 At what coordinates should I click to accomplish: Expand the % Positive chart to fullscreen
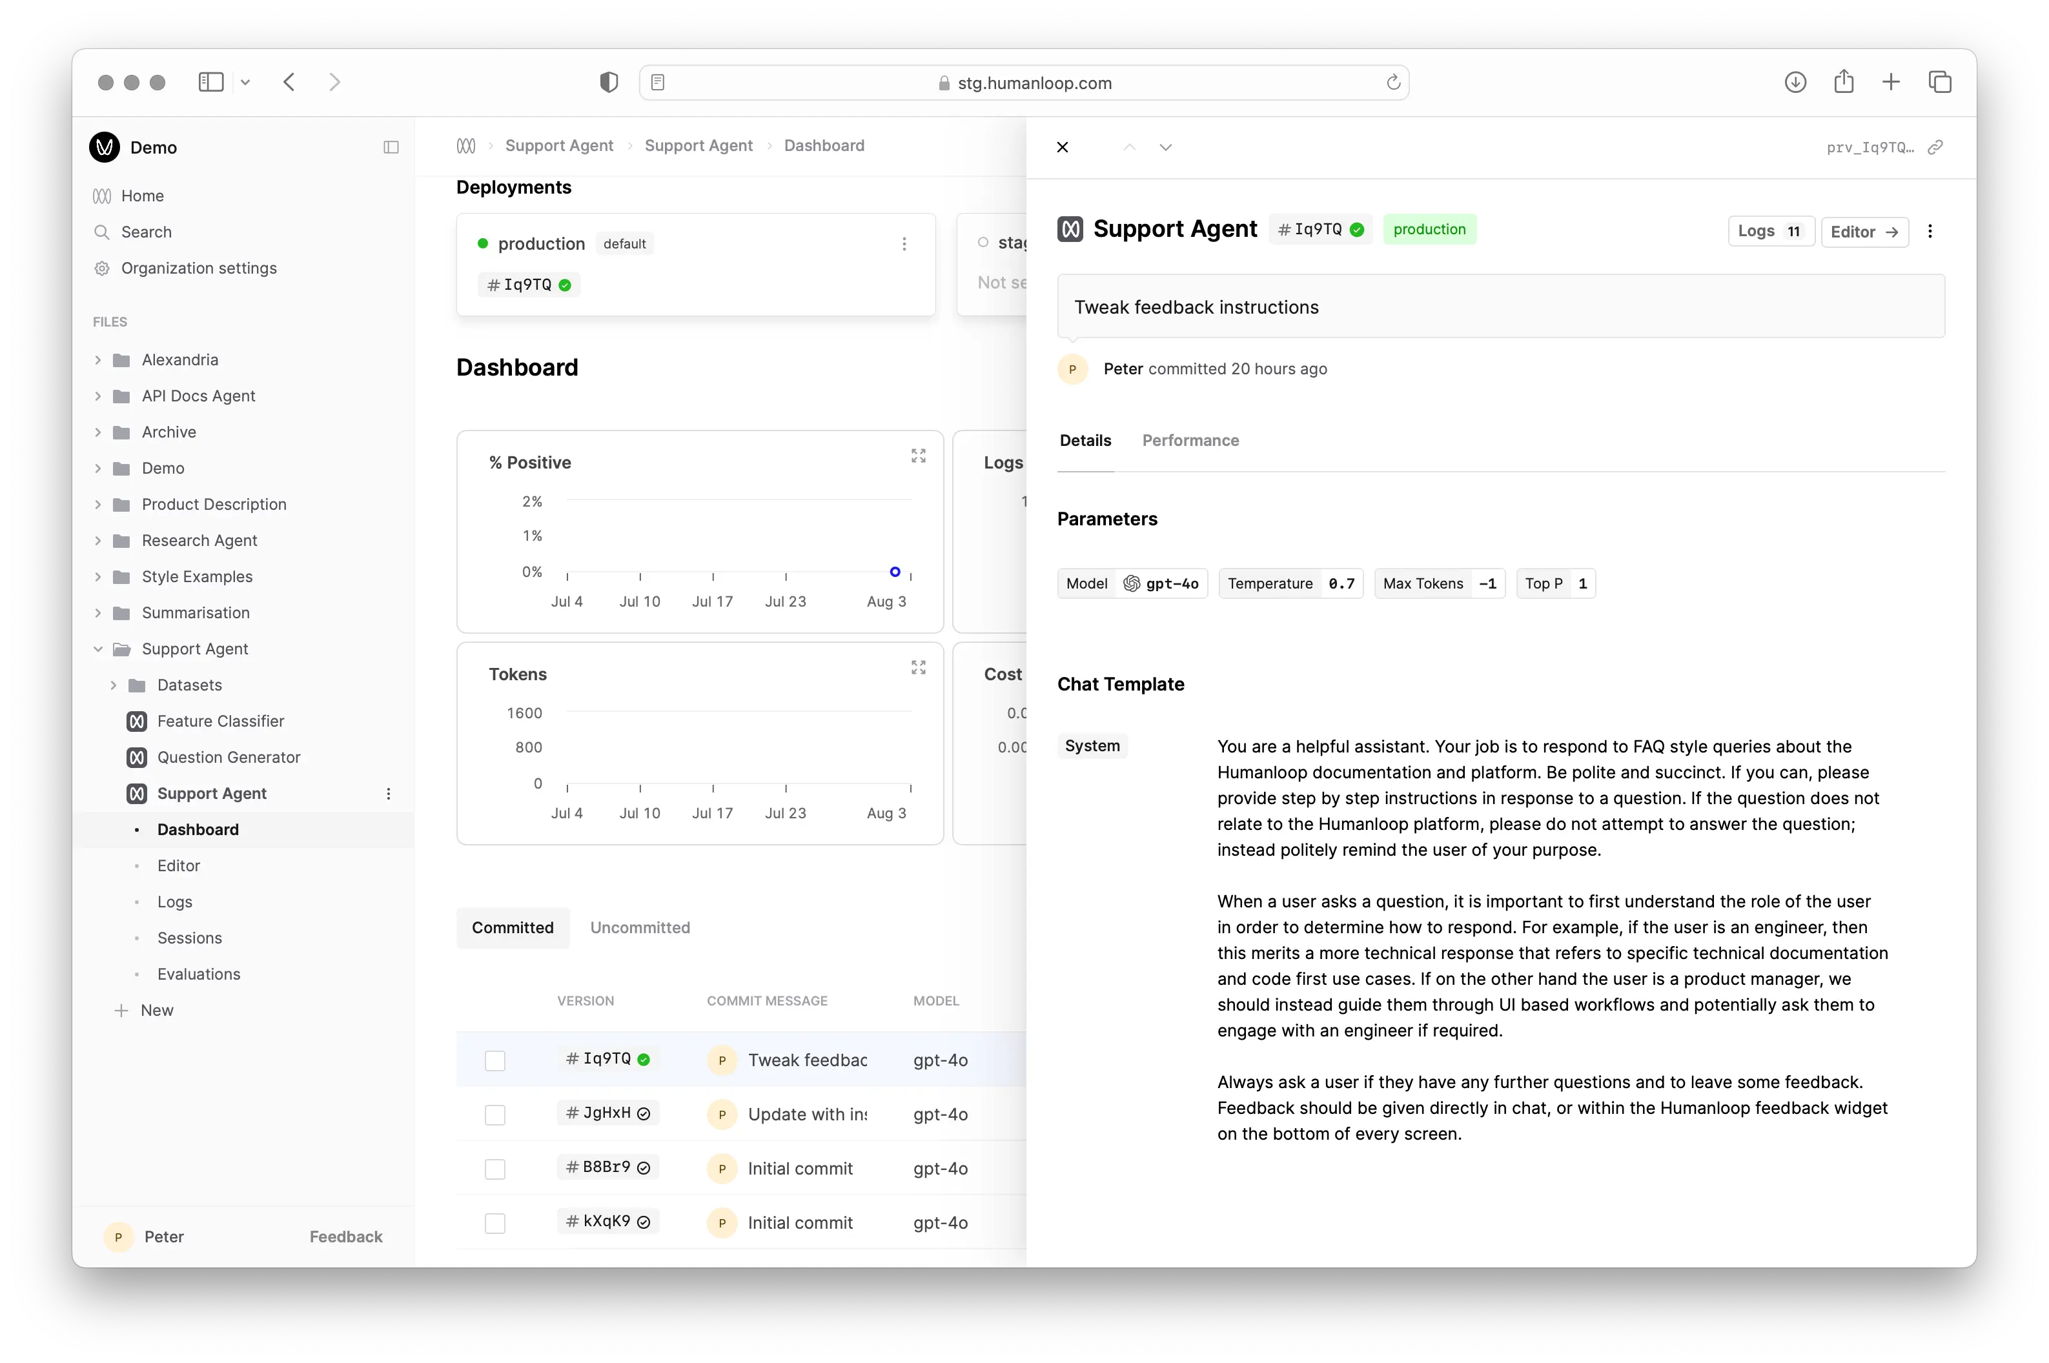pos(918,454)
